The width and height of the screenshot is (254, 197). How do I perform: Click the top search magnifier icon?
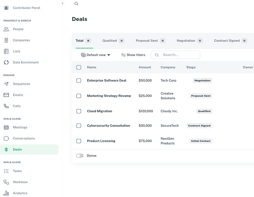click(x=76, y=3)
